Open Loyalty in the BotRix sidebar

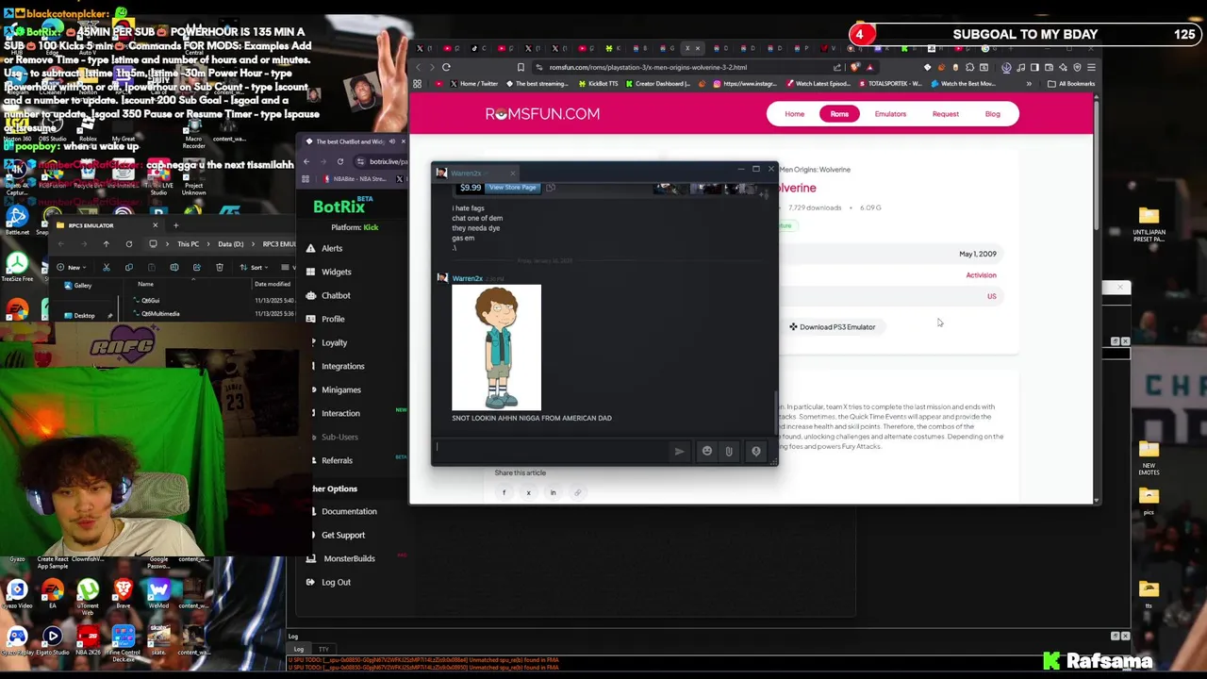coord(334,342)
